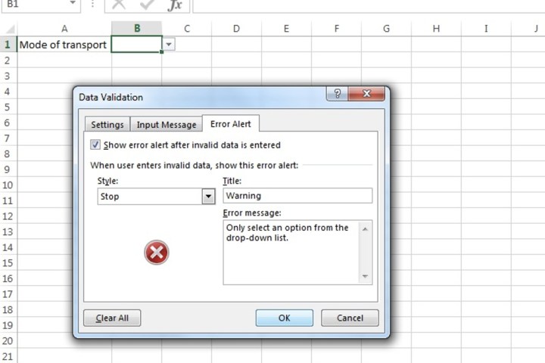Click the Clear All button
This screenshot has height=363, width=545.
tap(112, 318)
